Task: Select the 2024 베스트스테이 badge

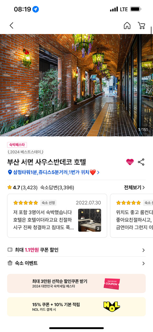Action: click(25, 152)
